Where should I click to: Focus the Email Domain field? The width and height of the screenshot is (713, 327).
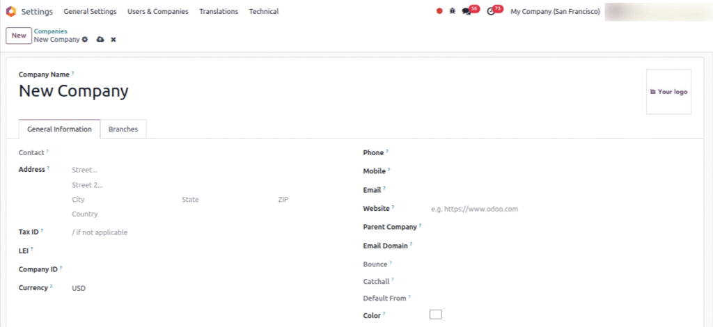click(x=561, y=246)
